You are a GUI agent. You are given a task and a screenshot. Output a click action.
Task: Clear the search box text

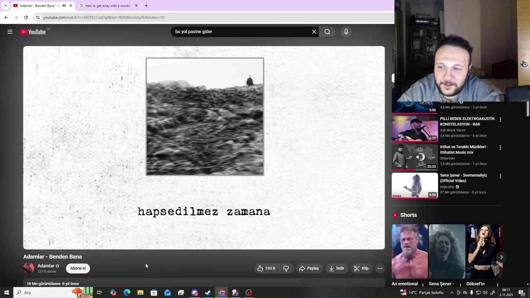tap(314, 32)
